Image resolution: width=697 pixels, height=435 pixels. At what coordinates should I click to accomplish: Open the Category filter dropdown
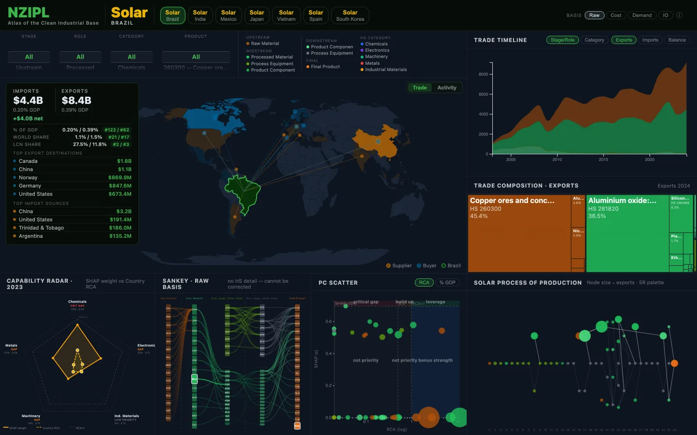(x=132, y=57)
